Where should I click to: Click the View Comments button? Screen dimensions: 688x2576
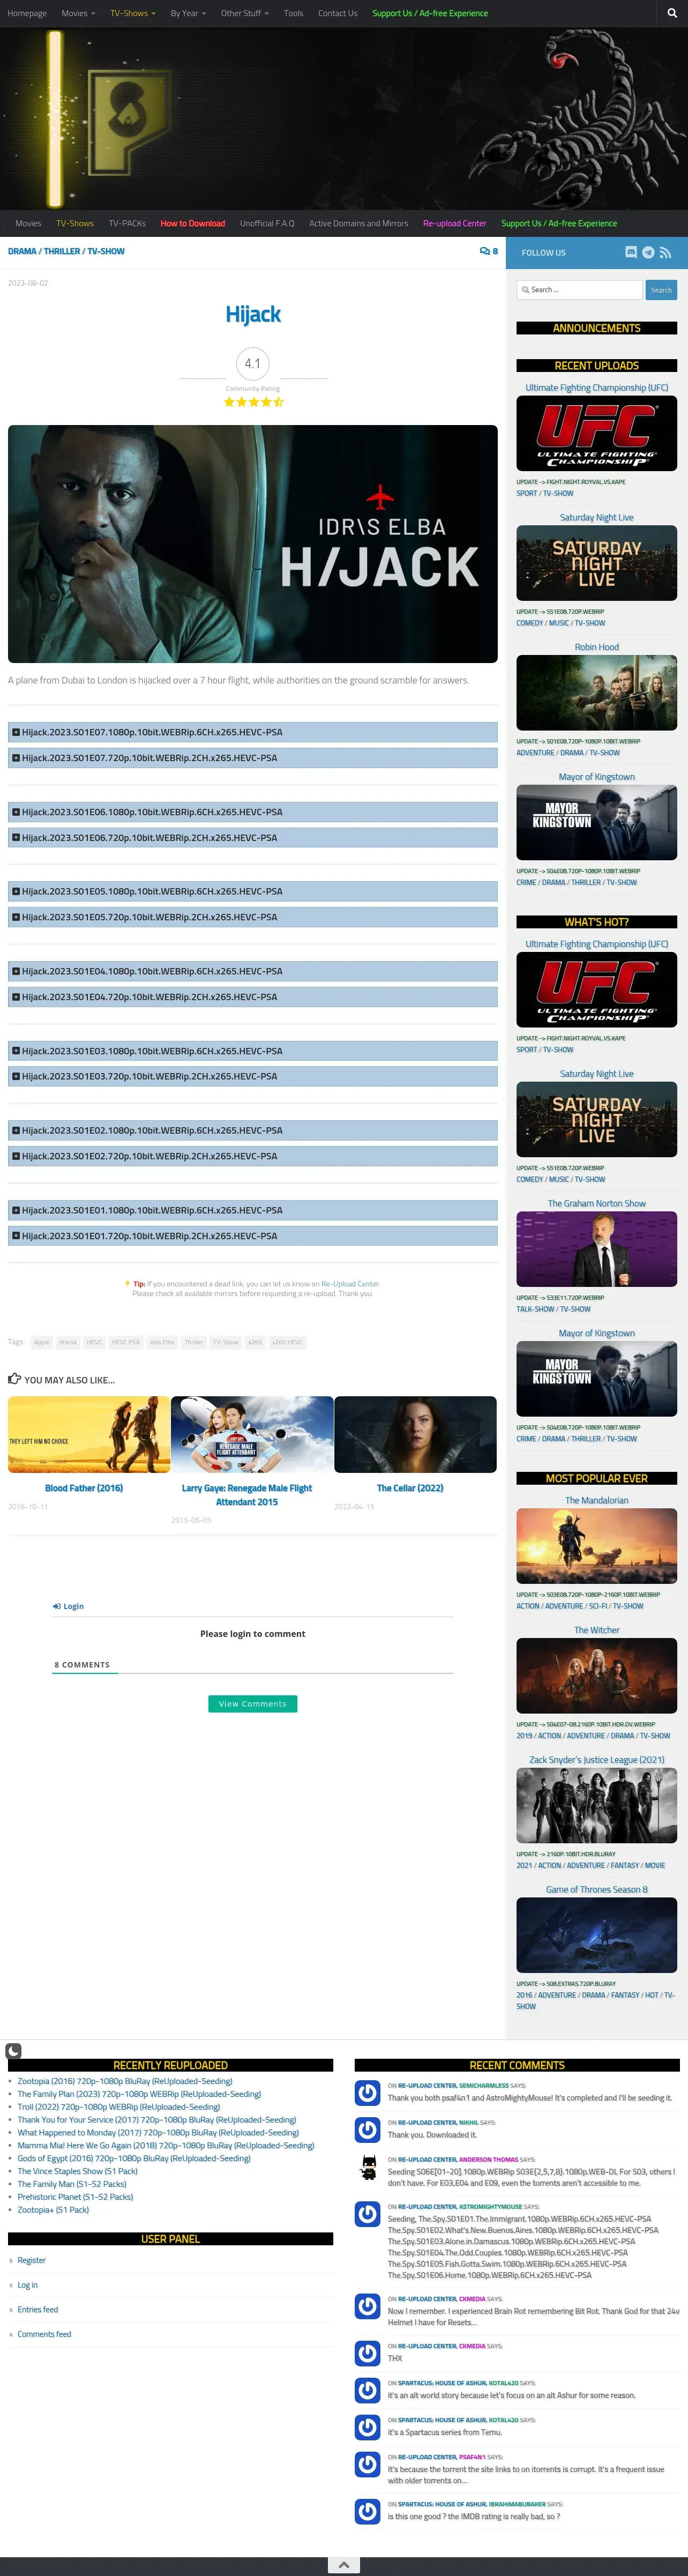click(253, 1704)
